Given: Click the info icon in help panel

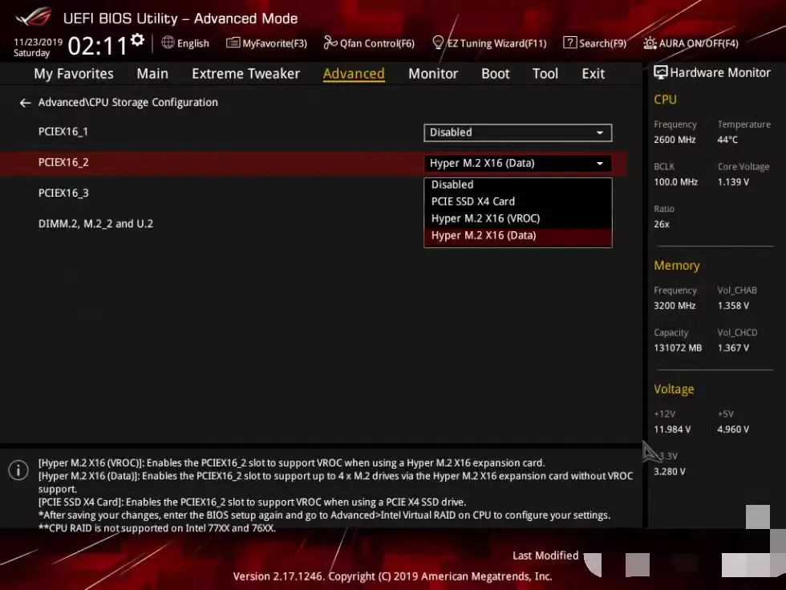Looking at the screenshot, I should [18, 470].
